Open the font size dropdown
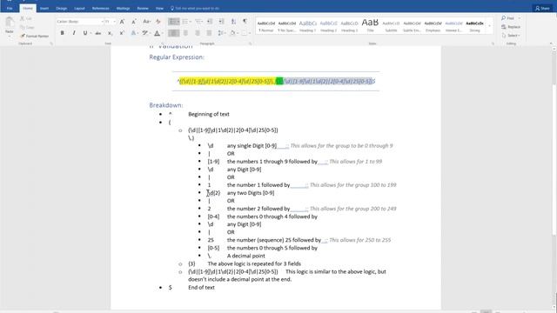This screenshot has width=557, height=313. 114,22
